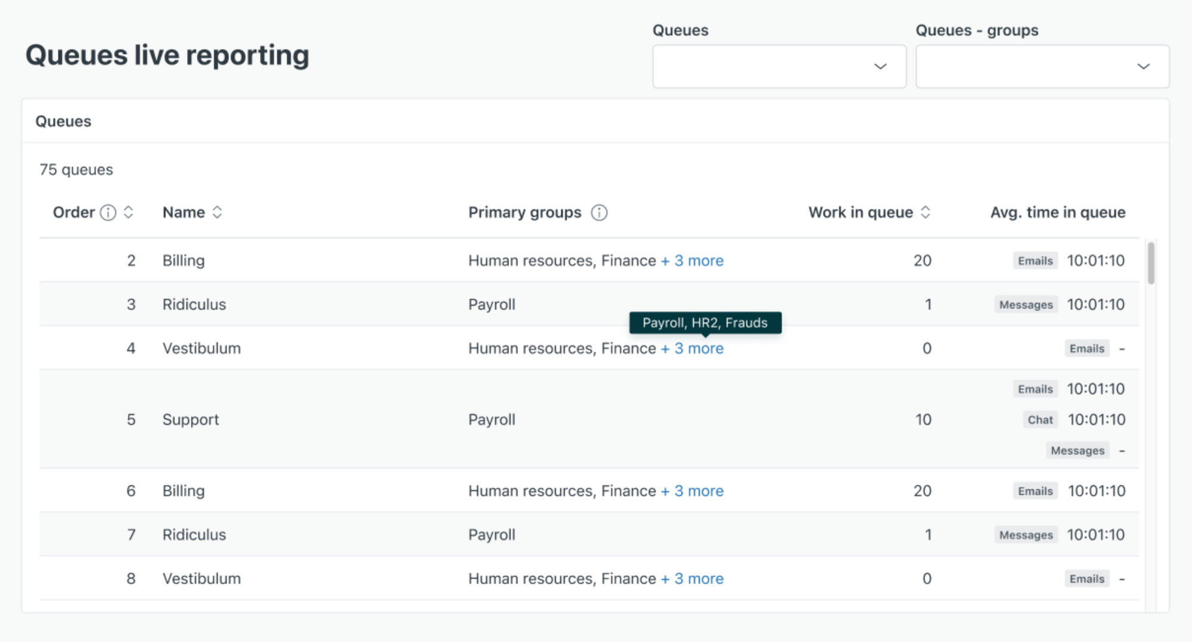This screenshot has width=1192, height=642.
Task: Sort table by Name column arrows
Action: (218, 213)
